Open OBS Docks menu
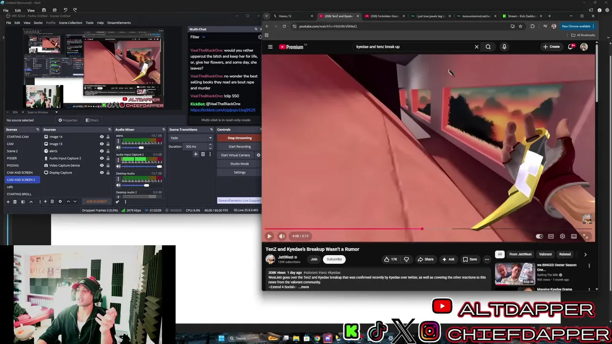This screenshot has width=612, height=344. (x=38, y=22)
